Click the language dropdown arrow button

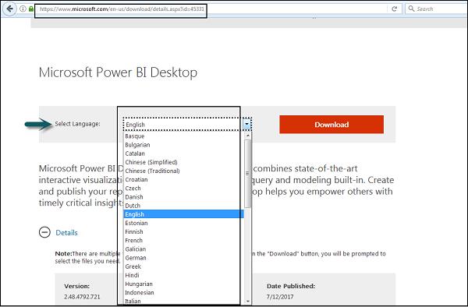click(247, 125)
